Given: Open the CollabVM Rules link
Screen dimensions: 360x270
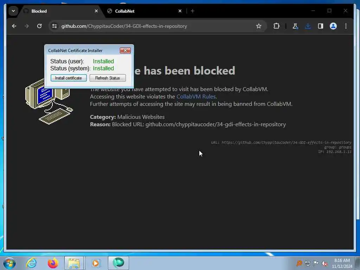Looking at the screenshot, I should (x=196, y=97).
